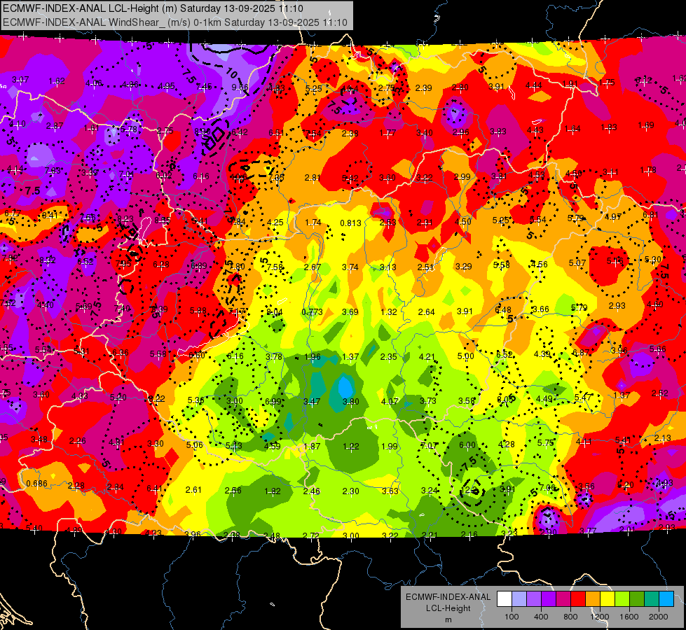Viewport: 686px width, 630px height.
Task: Click the wind shear value 1.32
Action: click(x=389, y=311)
